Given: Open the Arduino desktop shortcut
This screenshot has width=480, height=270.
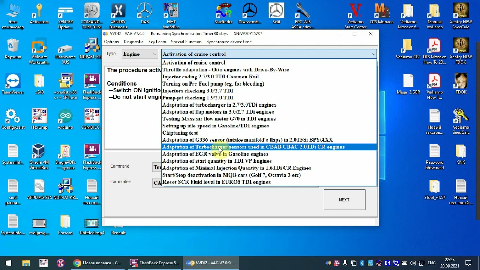Looking at the screenshot, I should click(x=65, y=119).
